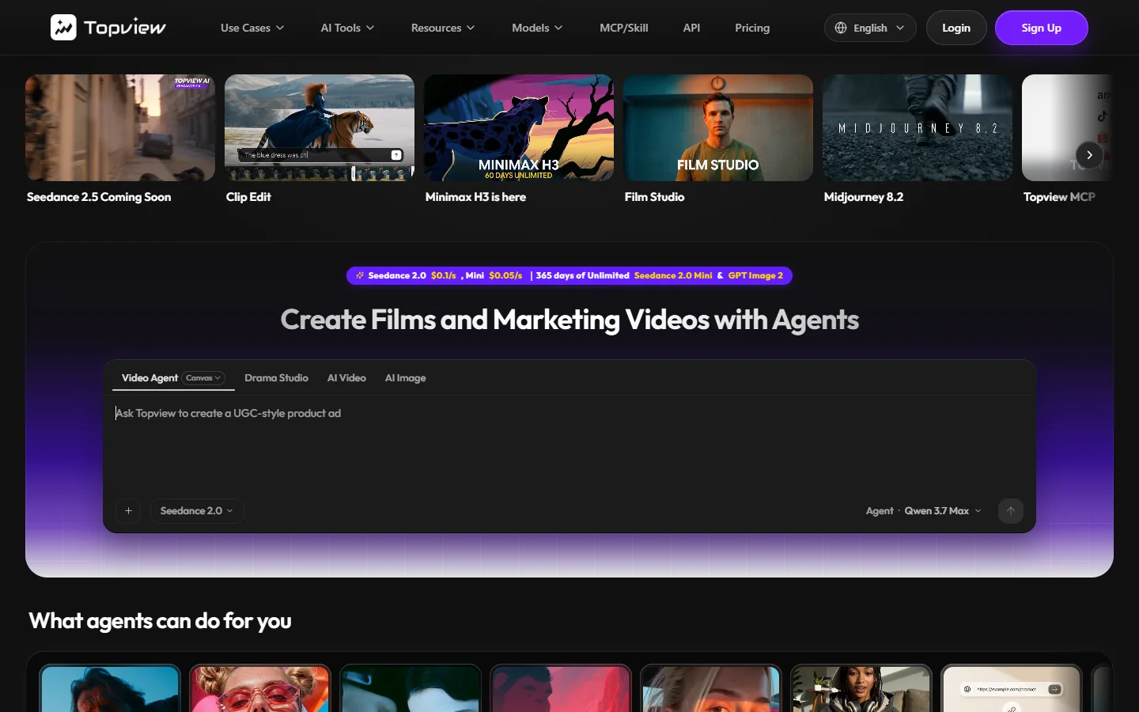Click the plus attachment icon in prompt box
The image size is (1139, 712).
(128, 511)
